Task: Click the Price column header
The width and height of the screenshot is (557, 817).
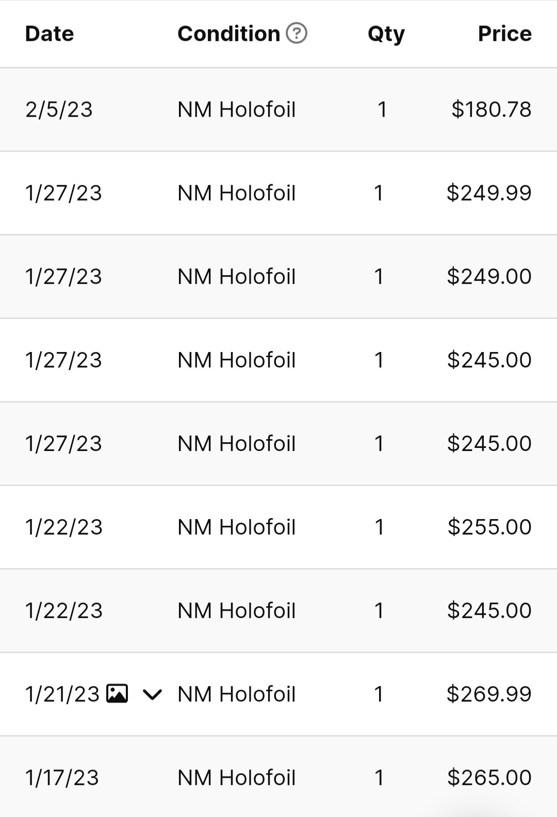Action: pos(505,34)
